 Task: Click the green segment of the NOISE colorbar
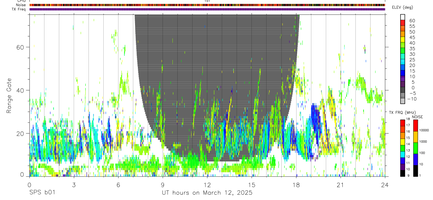pyautogui.click(x=415, y=148)
